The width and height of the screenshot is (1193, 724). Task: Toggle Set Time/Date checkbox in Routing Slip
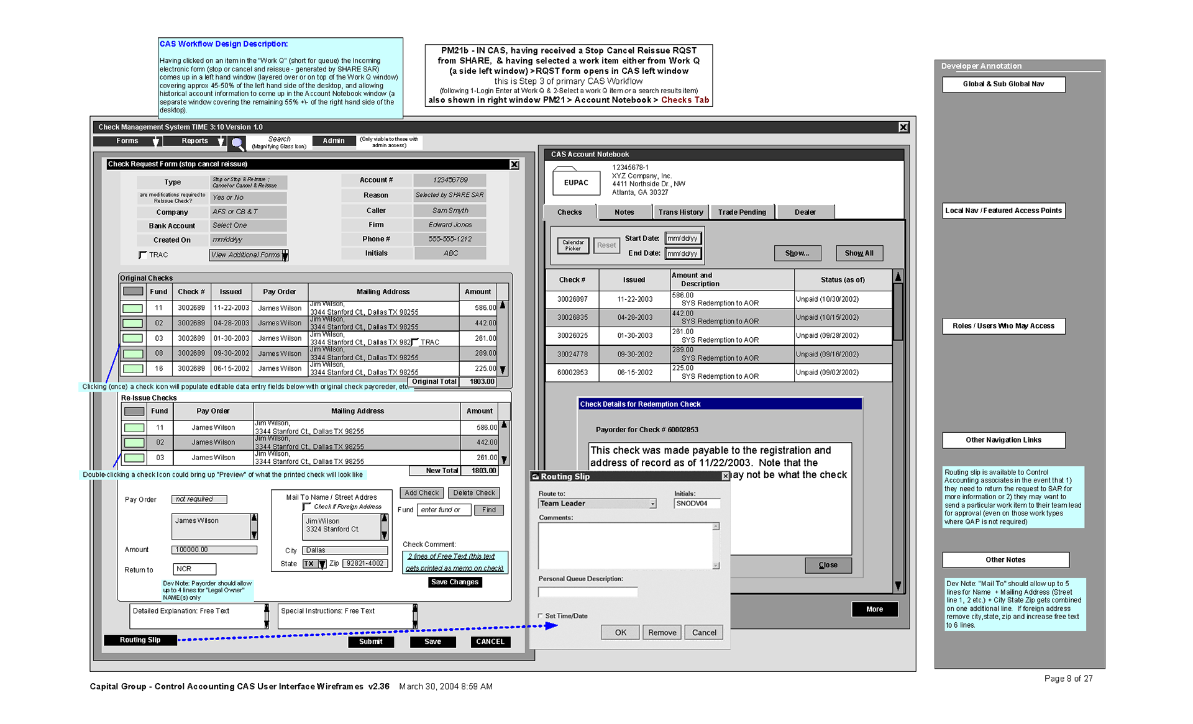[541, 616]
